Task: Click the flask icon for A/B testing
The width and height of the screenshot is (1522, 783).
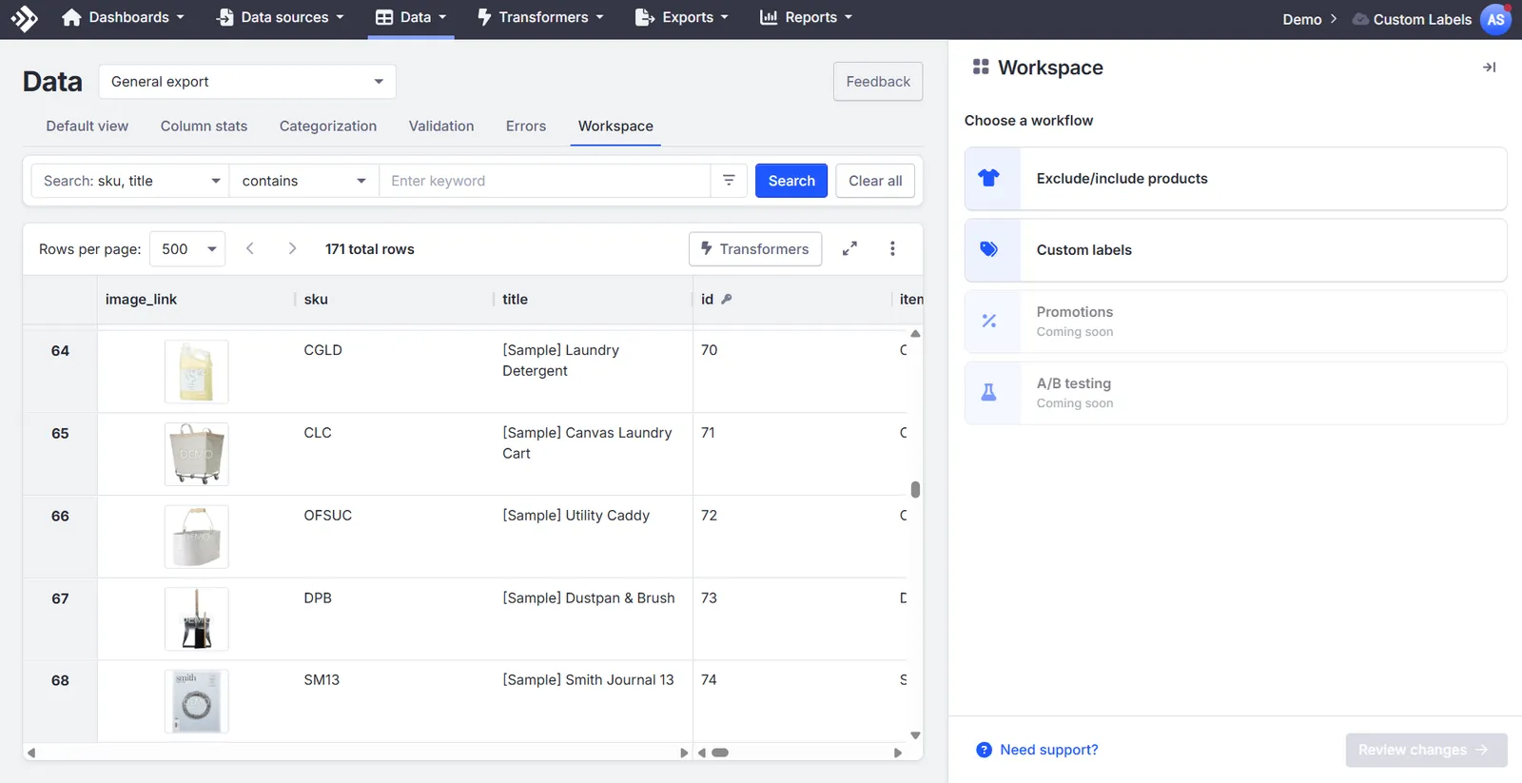Action: [x=989, y=393]
